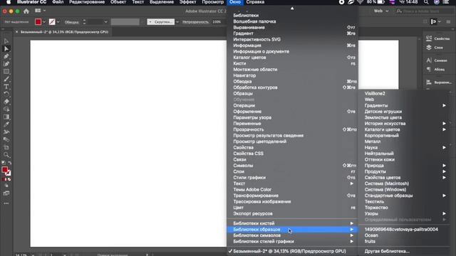Select the Pen tool in the toolbar

[6, 56]
